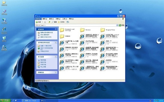Image resolution: width=164 pixels, height=102 pixels.
Task: Click the Up one level folder icon
Action: pyautogui.click(x=49, y=22)
